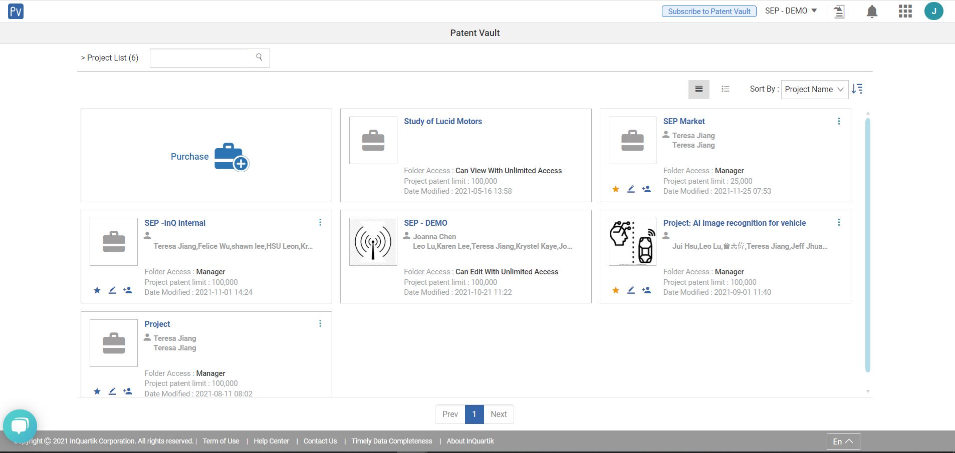Open the SEP Market project title
This screenshot has height=453, width=955.
coord(684,121)
